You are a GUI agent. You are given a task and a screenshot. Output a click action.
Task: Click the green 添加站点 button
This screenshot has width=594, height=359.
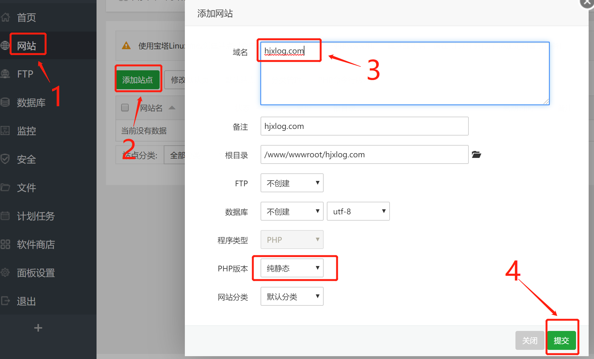click(138, 80)
